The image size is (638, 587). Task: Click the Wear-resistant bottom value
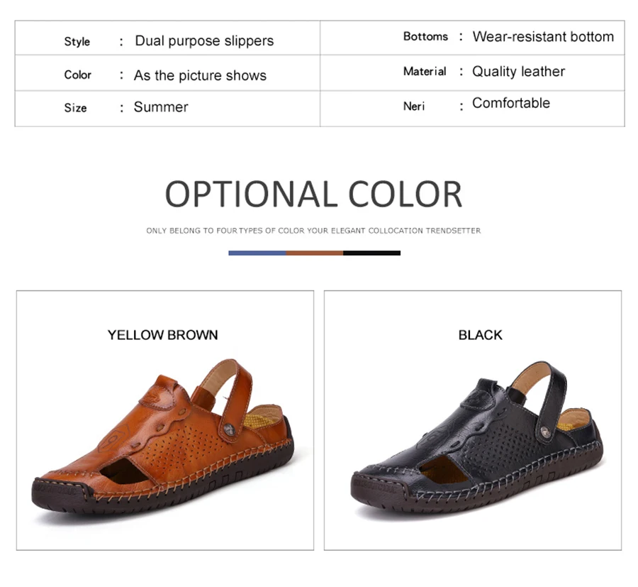click(543, 37)
